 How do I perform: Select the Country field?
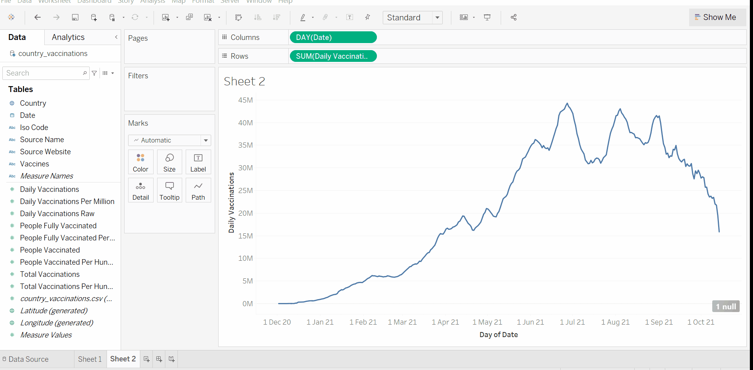tap(33, 103)
